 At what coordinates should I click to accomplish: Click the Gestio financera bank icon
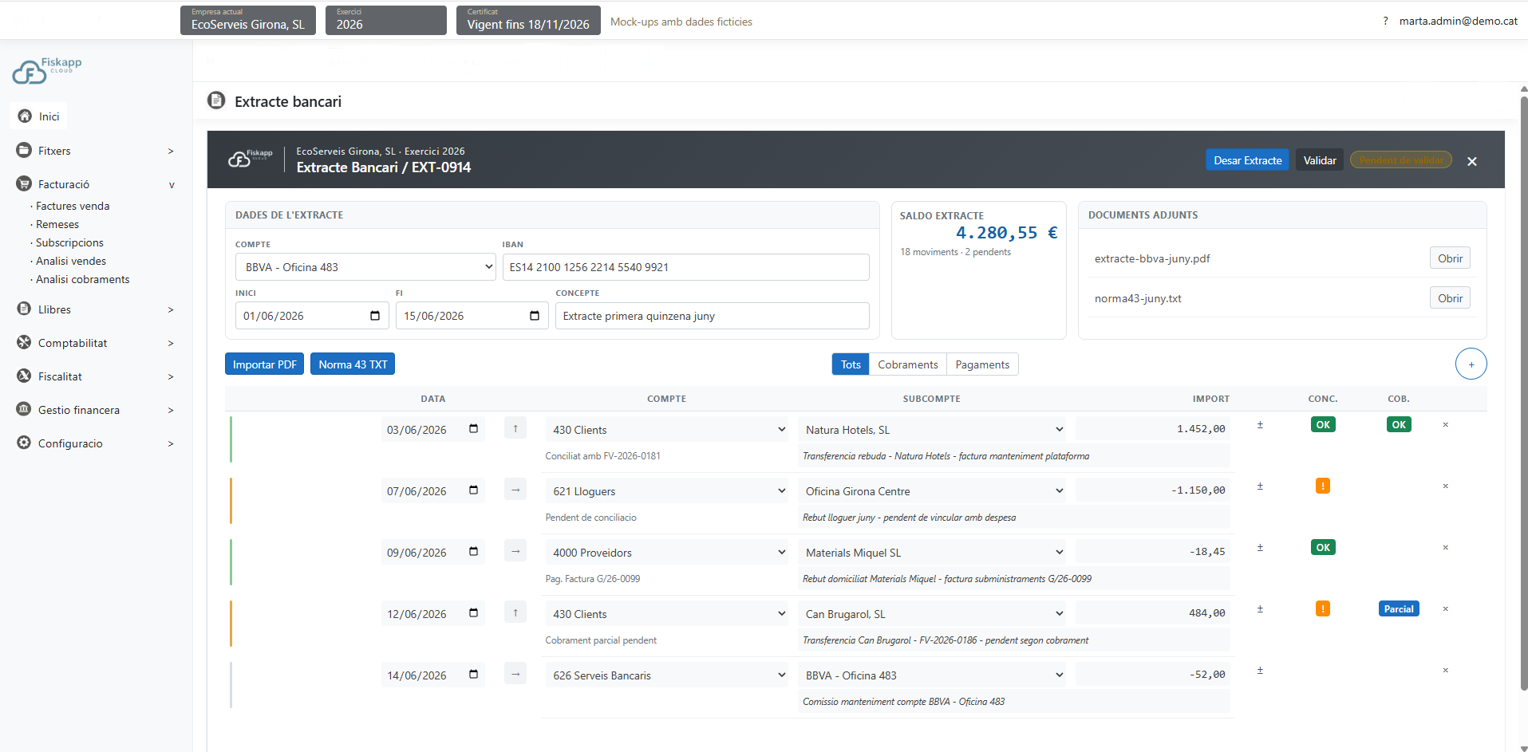(24, 409)
